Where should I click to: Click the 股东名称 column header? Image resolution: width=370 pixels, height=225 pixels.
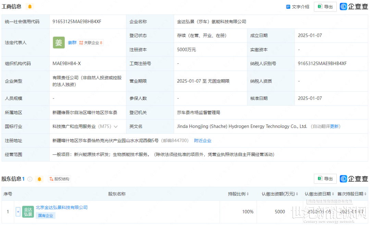point(117,194)
